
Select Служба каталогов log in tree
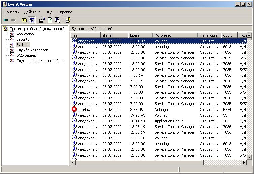[32, 50]
